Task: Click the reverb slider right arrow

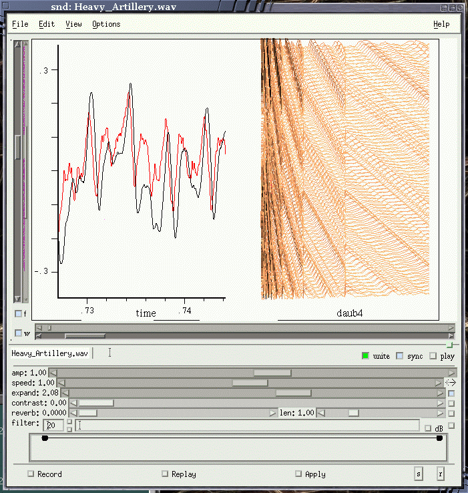Action: coord(272,413)
